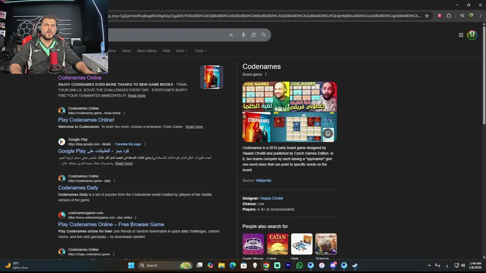Open the Codenames Online result title
The image size is (486, 273).
coord(80,78)
